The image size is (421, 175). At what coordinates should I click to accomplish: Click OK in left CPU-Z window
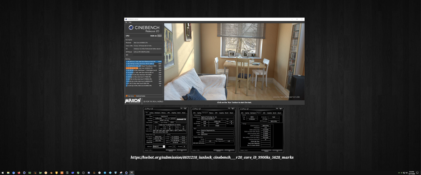click(182, 151)
